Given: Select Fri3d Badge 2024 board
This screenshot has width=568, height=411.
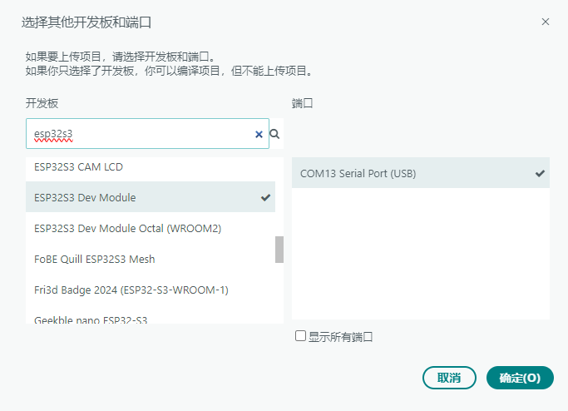Looking at the screenshot, I should pyautogui.click(x=131, y=290).
